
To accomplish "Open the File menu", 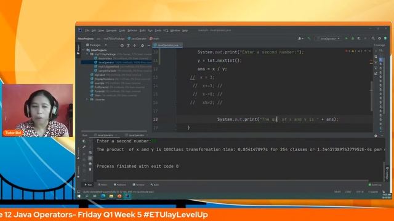I will 87,30.
